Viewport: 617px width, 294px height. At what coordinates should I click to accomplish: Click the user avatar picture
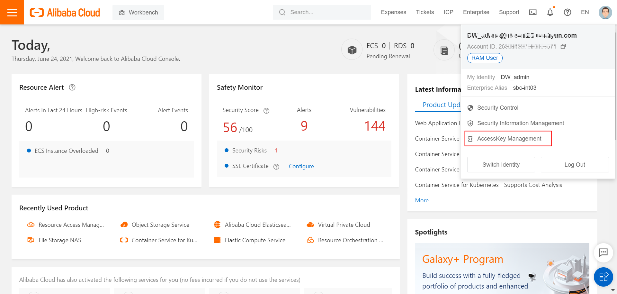(605, 13)
